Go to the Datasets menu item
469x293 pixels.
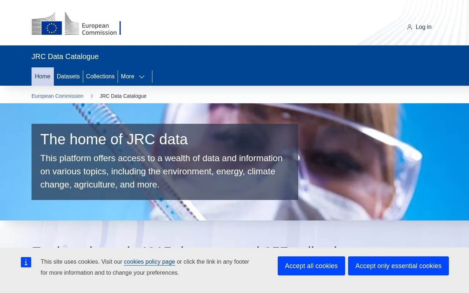tap(68, 77)
